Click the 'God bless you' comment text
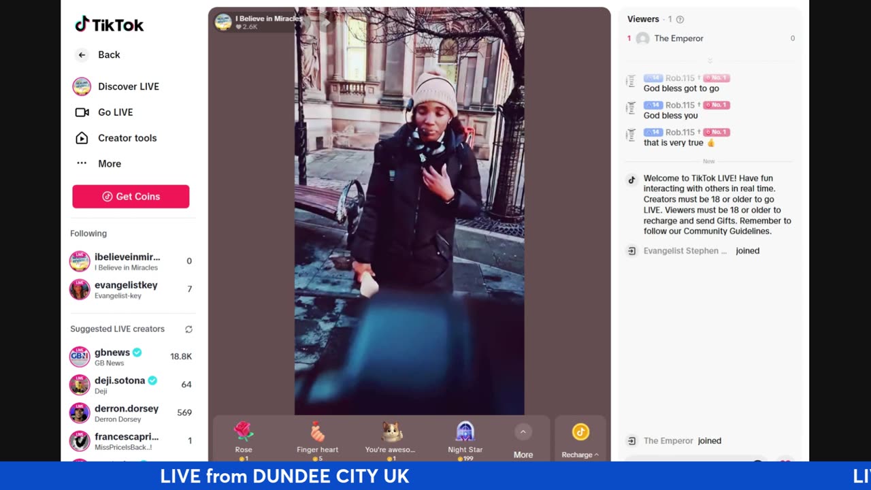Image resolution: width=871 pixels, height=490 pixels. 671,116
